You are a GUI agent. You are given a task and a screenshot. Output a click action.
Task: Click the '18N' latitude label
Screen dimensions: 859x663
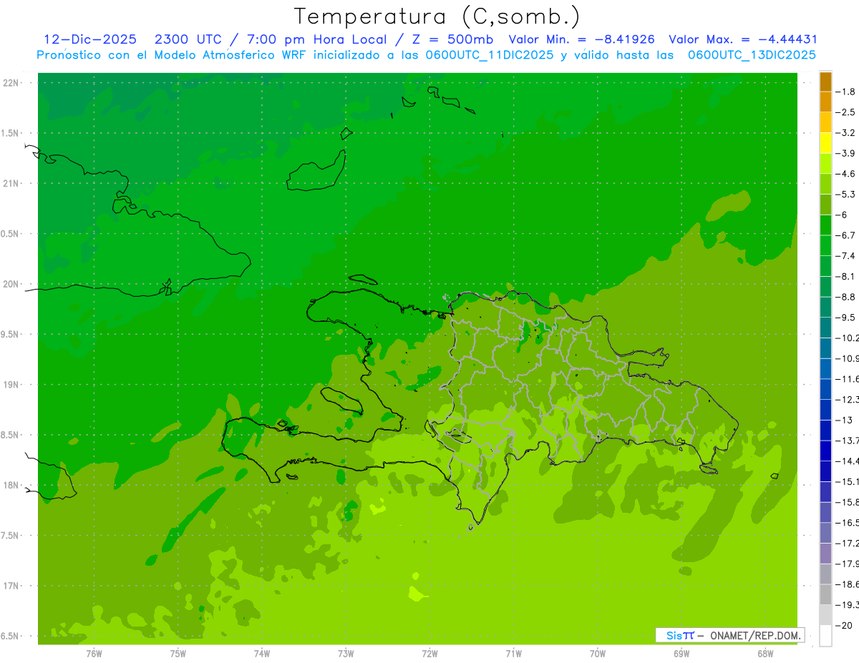tap(11, 485)
